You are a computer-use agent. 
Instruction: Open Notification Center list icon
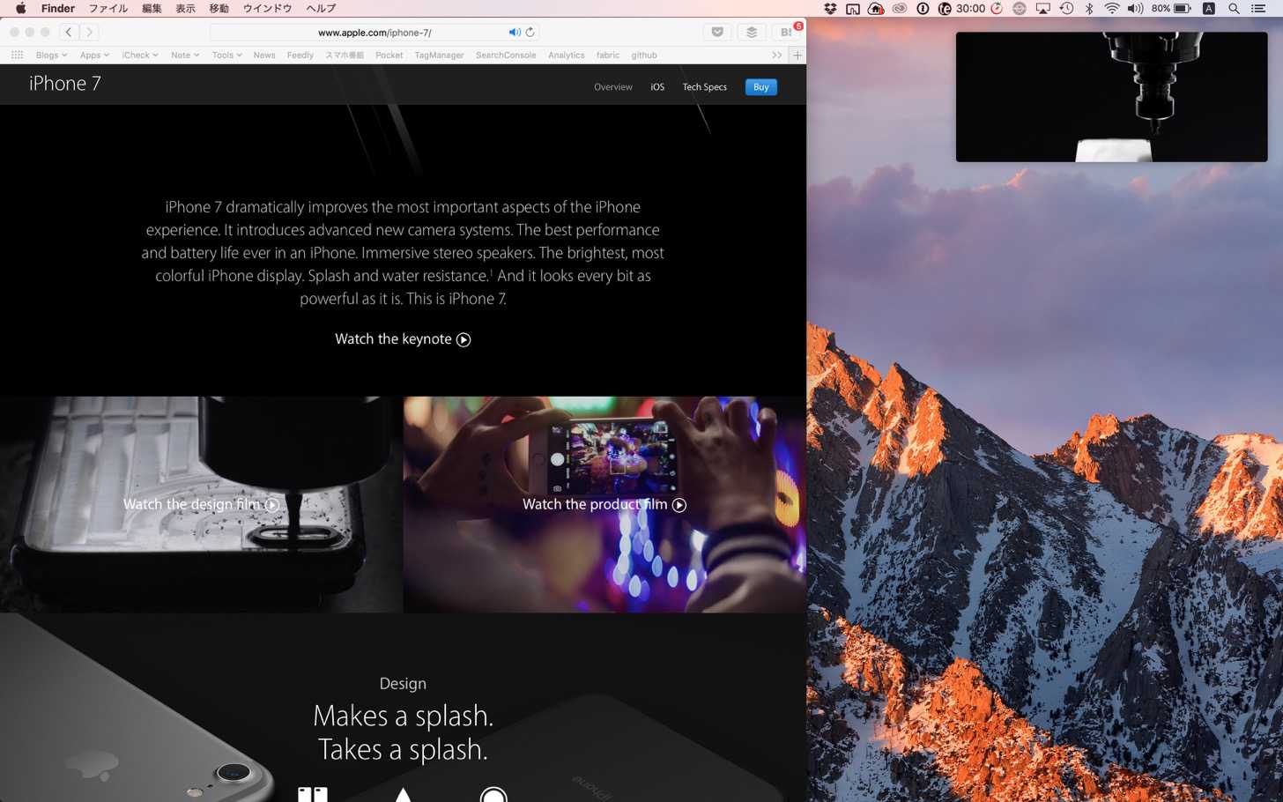coord(1258,9)
